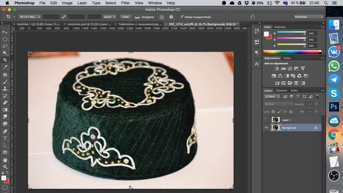
Task: Switch to the Paths tab
Action: 294,91
